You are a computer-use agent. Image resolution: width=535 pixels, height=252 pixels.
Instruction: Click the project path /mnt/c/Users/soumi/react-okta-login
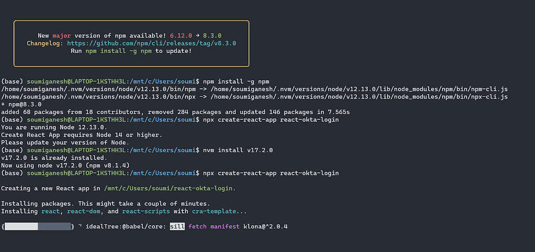point(169,188)
